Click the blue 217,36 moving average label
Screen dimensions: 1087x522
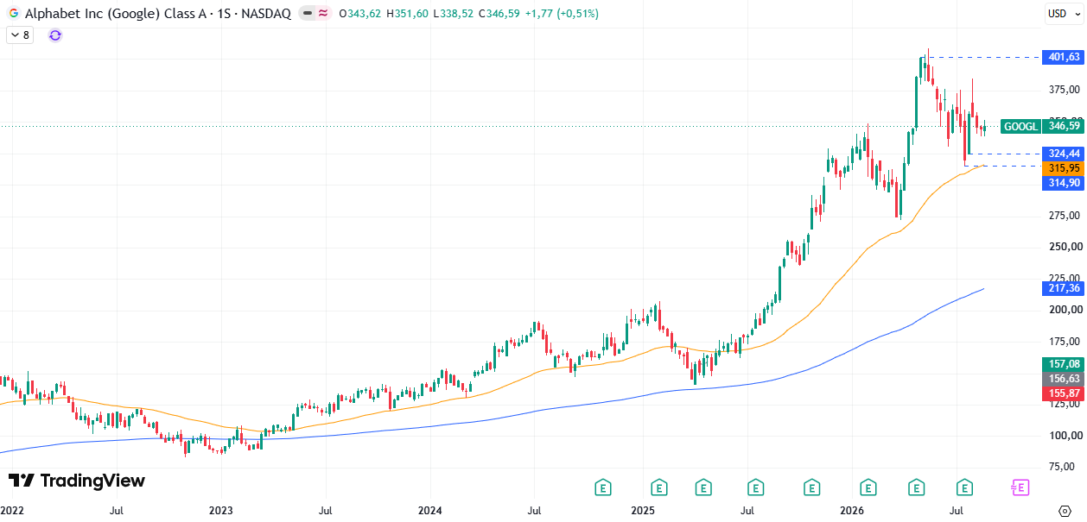(x=1063, y=288)
